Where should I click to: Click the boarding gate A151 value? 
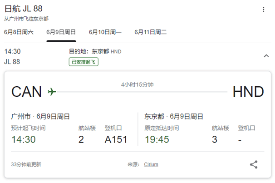[x=116, y=139]
